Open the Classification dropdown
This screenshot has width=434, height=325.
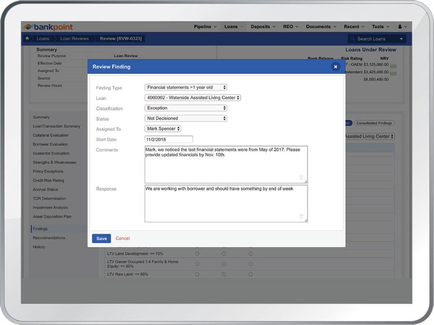click(186, 108)
